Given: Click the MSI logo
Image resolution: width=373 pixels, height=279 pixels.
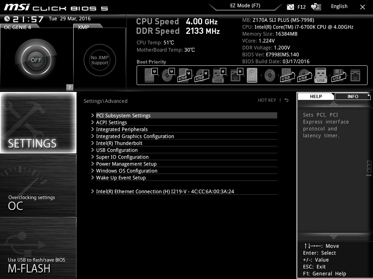Looking at the screenshot, I should click(x=17, y=7).
